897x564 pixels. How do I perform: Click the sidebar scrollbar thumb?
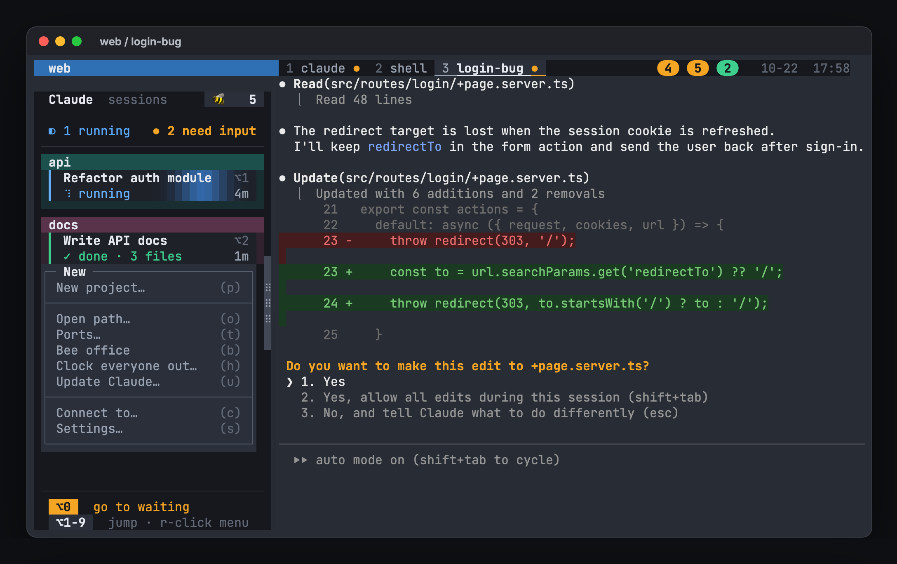coord(268,303)
